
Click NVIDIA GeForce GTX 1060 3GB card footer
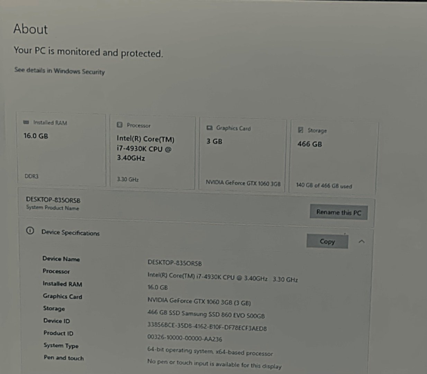(243, 183)
